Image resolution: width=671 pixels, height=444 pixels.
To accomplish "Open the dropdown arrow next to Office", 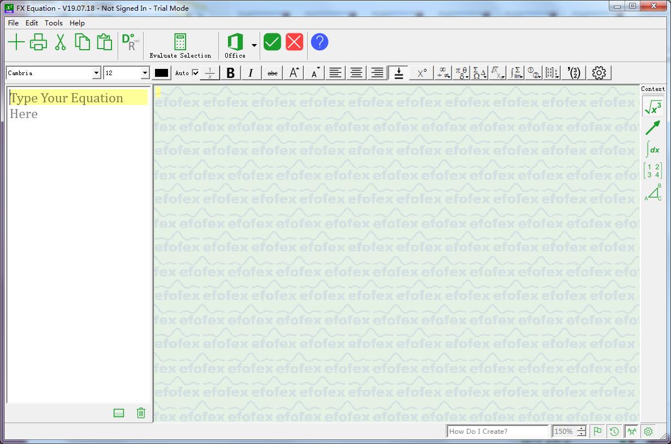I will pos(254,45).
